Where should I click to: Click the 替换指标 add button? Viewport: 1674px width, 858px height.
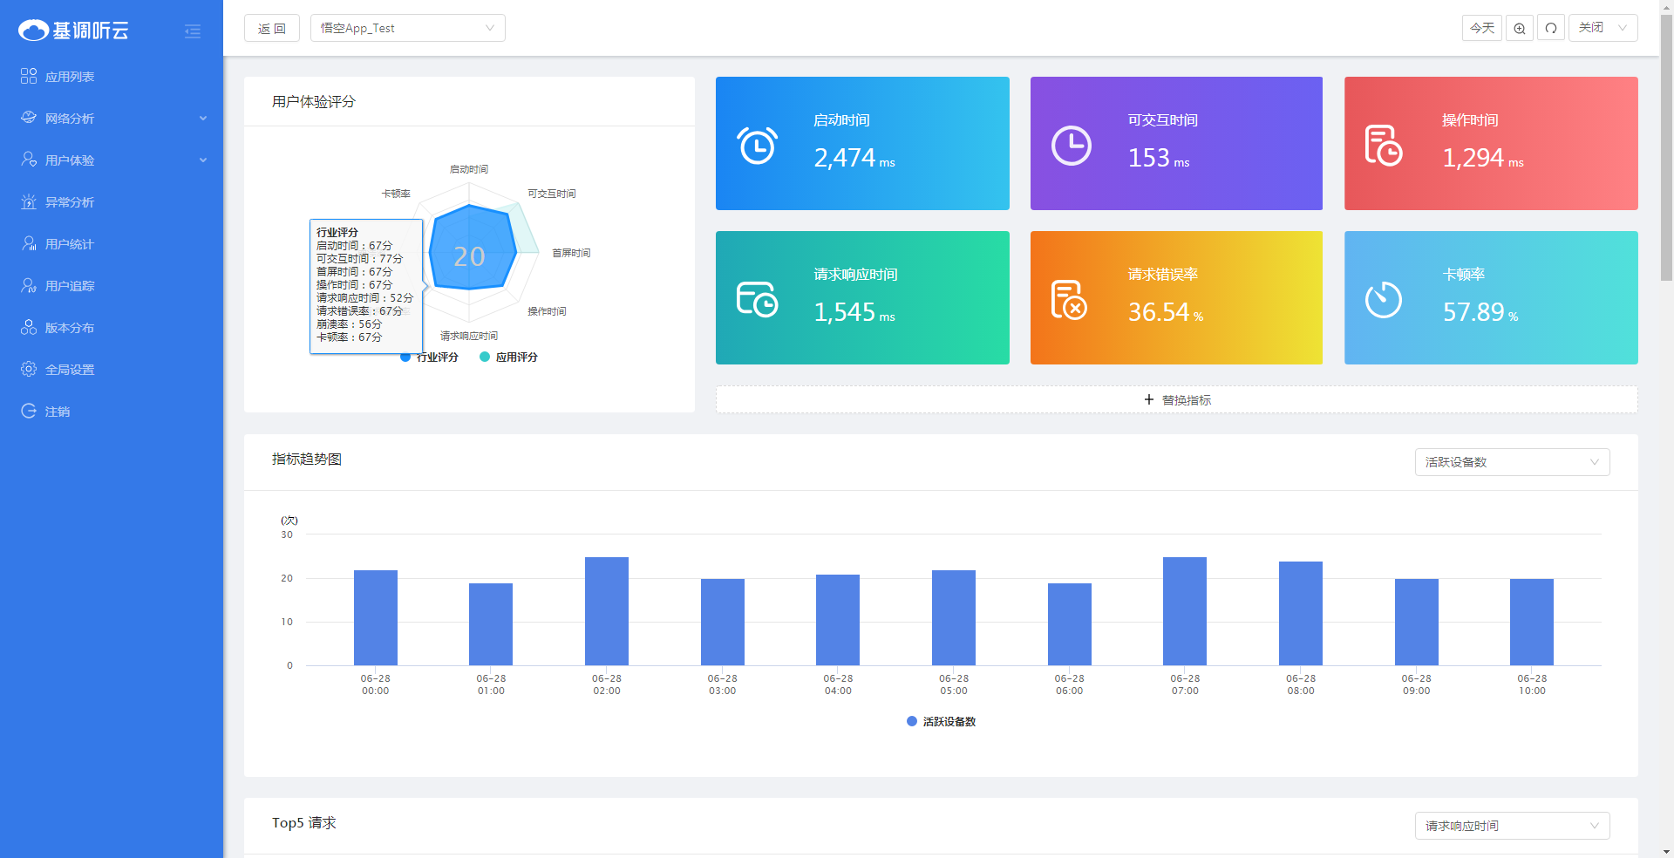pyautogui.click(x=1177, y=400)
